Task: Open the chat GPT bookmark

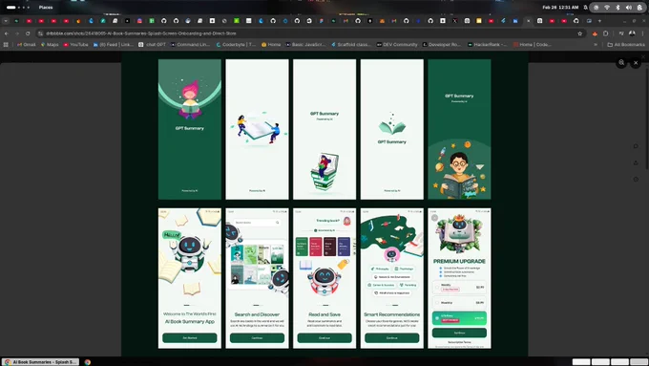Action: [153, 44]
